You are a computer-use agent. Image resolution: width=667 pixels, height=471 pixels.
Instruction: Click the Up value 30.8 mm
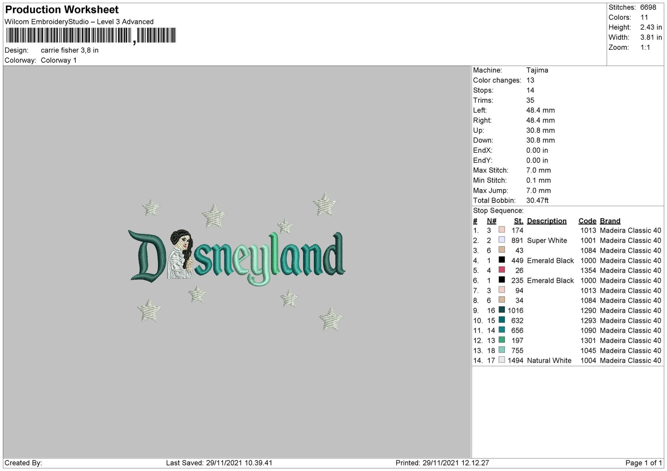[x=541, y=131]
